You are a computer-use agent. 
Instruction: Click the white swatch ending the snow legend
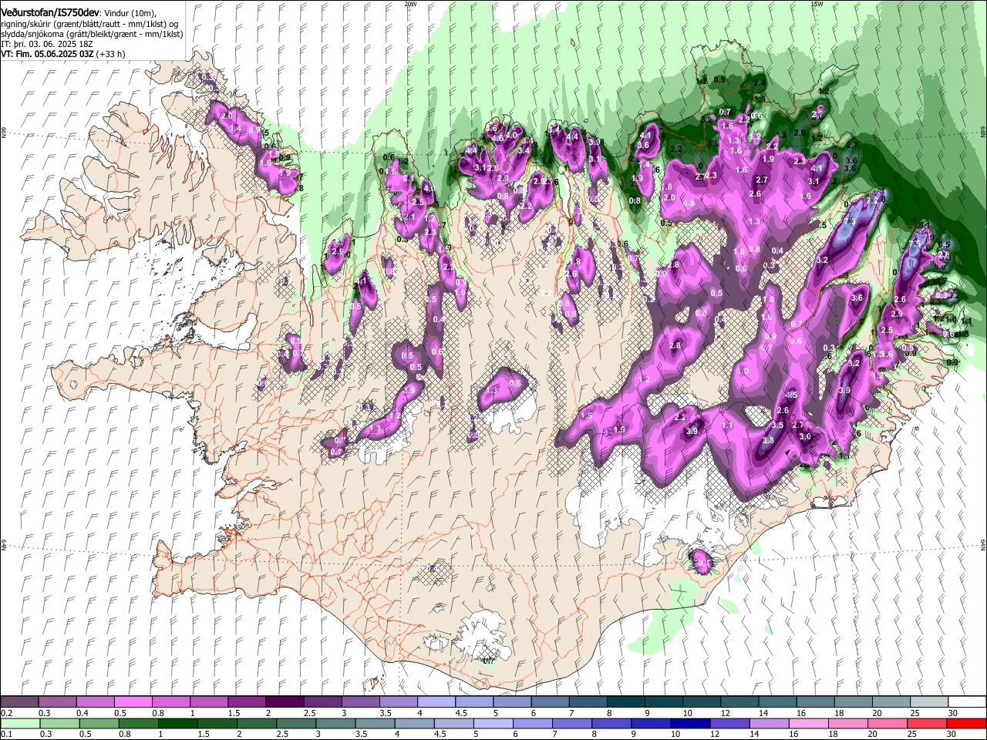tap(966, 702)
